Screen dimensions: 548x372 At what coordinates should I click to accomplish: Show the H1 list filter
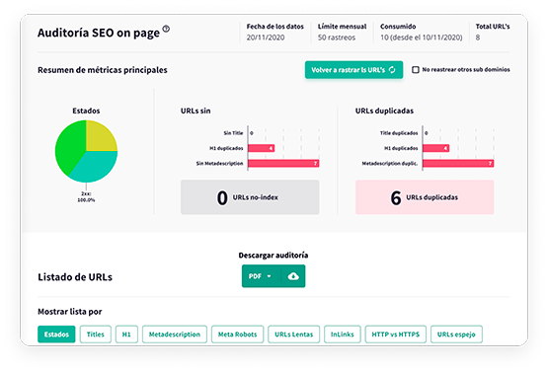pyautogui.click(x=126, y=335)
